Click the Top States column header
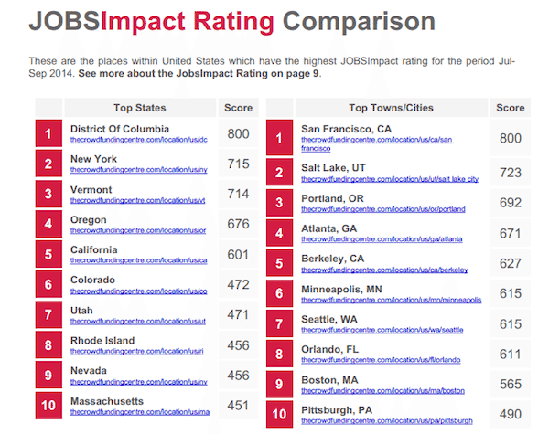The image size is (549, 434). [141, 108]
